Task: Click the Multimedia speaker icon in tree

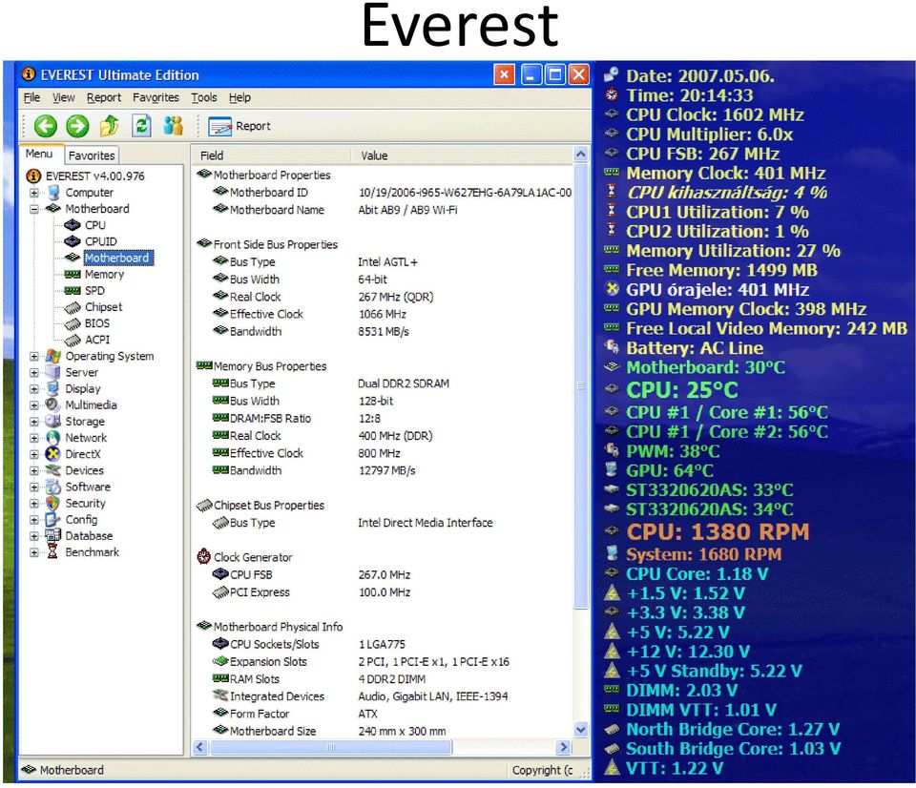Action: [53, 404]
